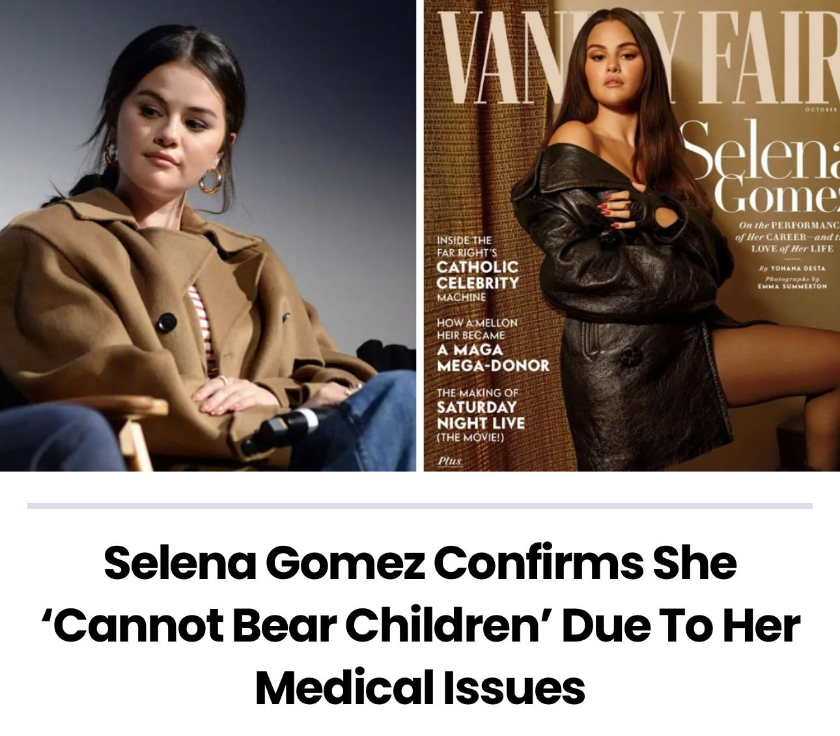840x736 pixels.
Task: Click the grey divider line above headline
Action: (x=420, y=505)
